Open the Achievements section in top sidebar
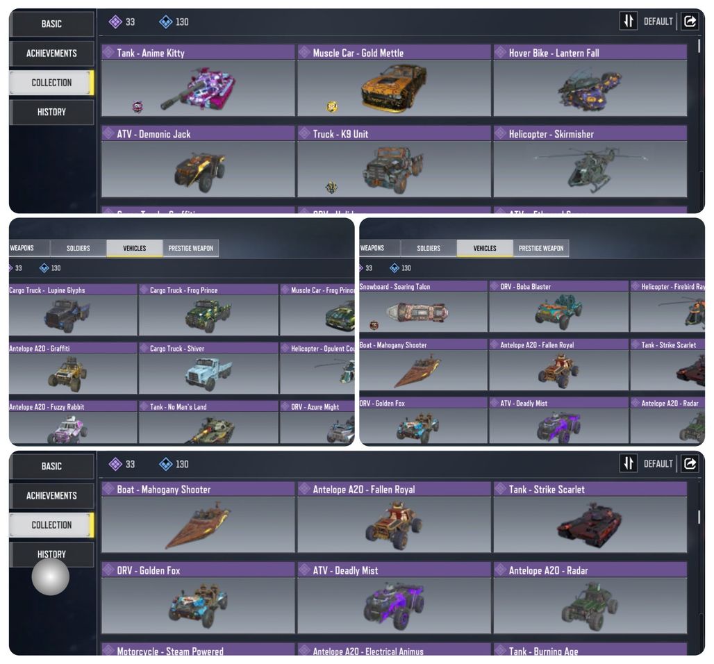The width and height of the screenshot is (714, 664). point(51,53)
